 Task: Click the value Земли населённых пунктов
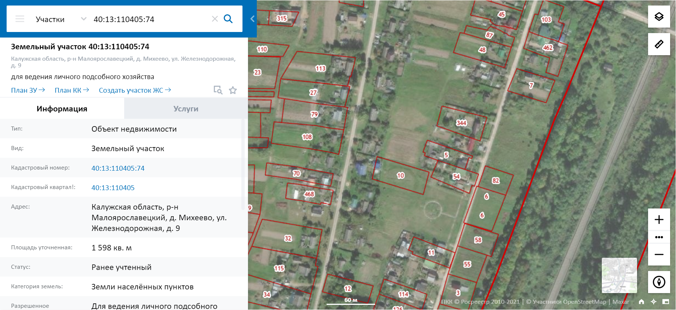coord(143,287)
